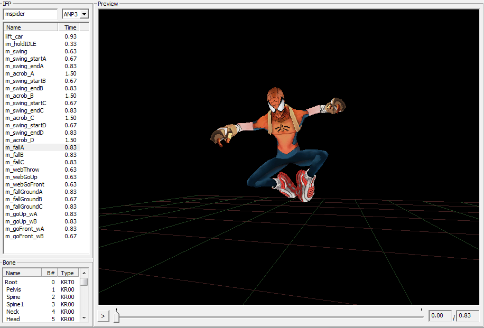Select the Spine1 bone
The height and width of the screenshot is (328, 484).
(x=41, y=304)
